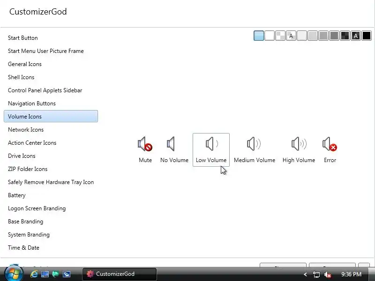Screen dimensions: 375x281
Task: Select the No Volume speaker icon
Action: (x=174, y=150)
